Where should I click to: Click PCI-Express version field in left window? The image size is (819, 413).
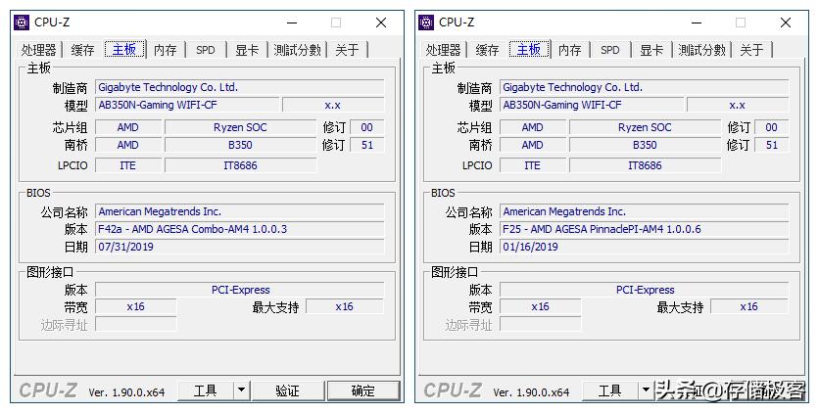coord(240,290)
